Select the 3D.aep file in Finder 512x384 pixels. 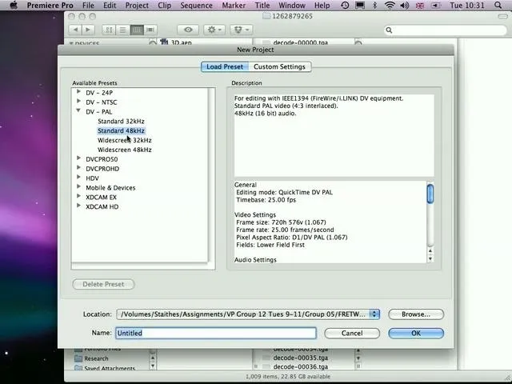coord(176,42)
